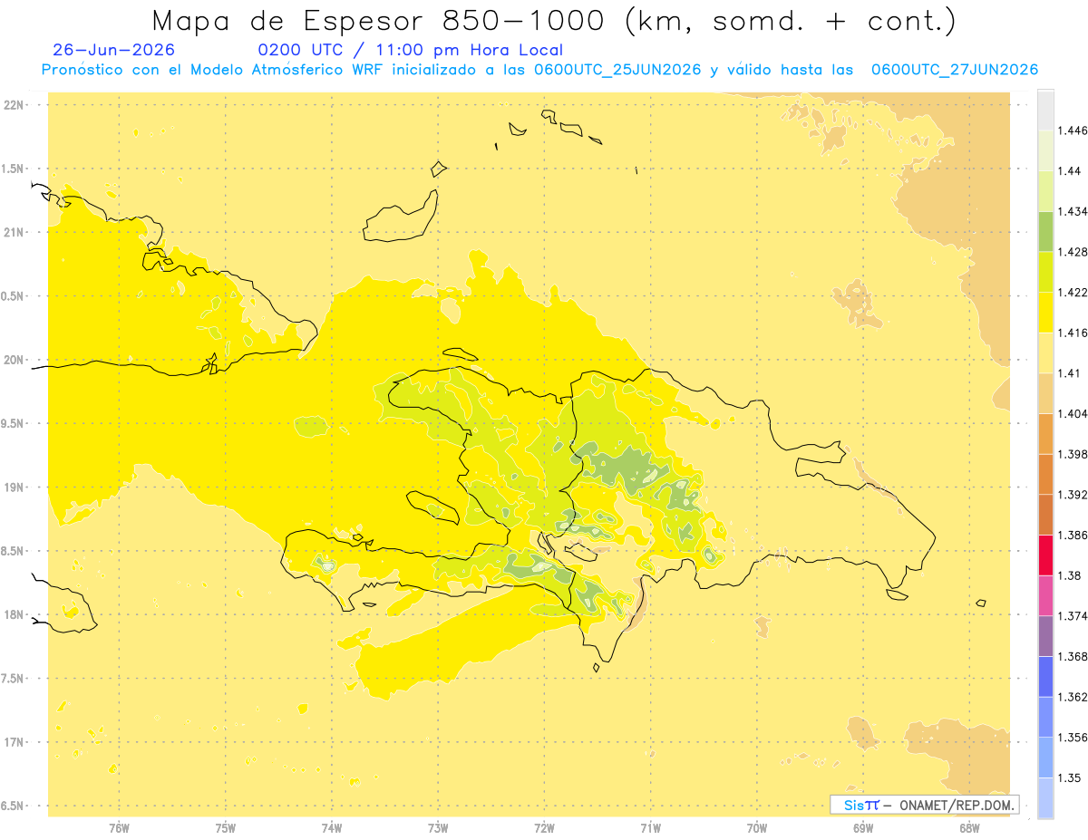The width and height of the screenshot is (1088, 840).
Task: Click the legend value 1.434
Action: (1073, 212)
